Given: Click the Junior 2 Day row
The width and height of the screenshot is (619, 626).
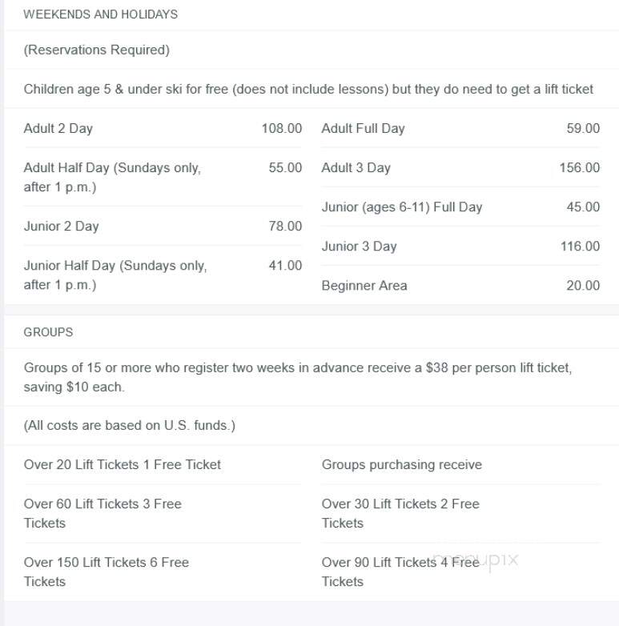Looking at the screenshot, I should tap(163, 226).
